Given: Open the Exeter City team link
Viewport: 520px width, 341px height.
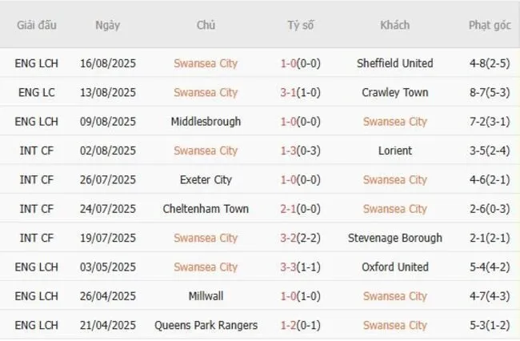Looking at the screenshot, I should click(206, 180).
